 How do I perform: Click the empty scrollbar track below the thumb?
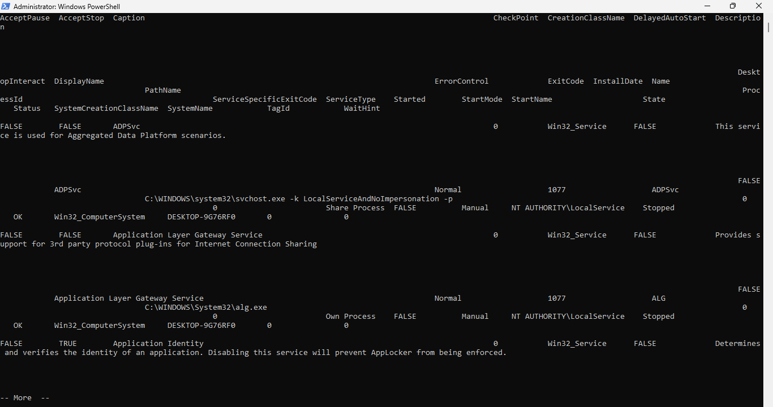click(768, 226)
